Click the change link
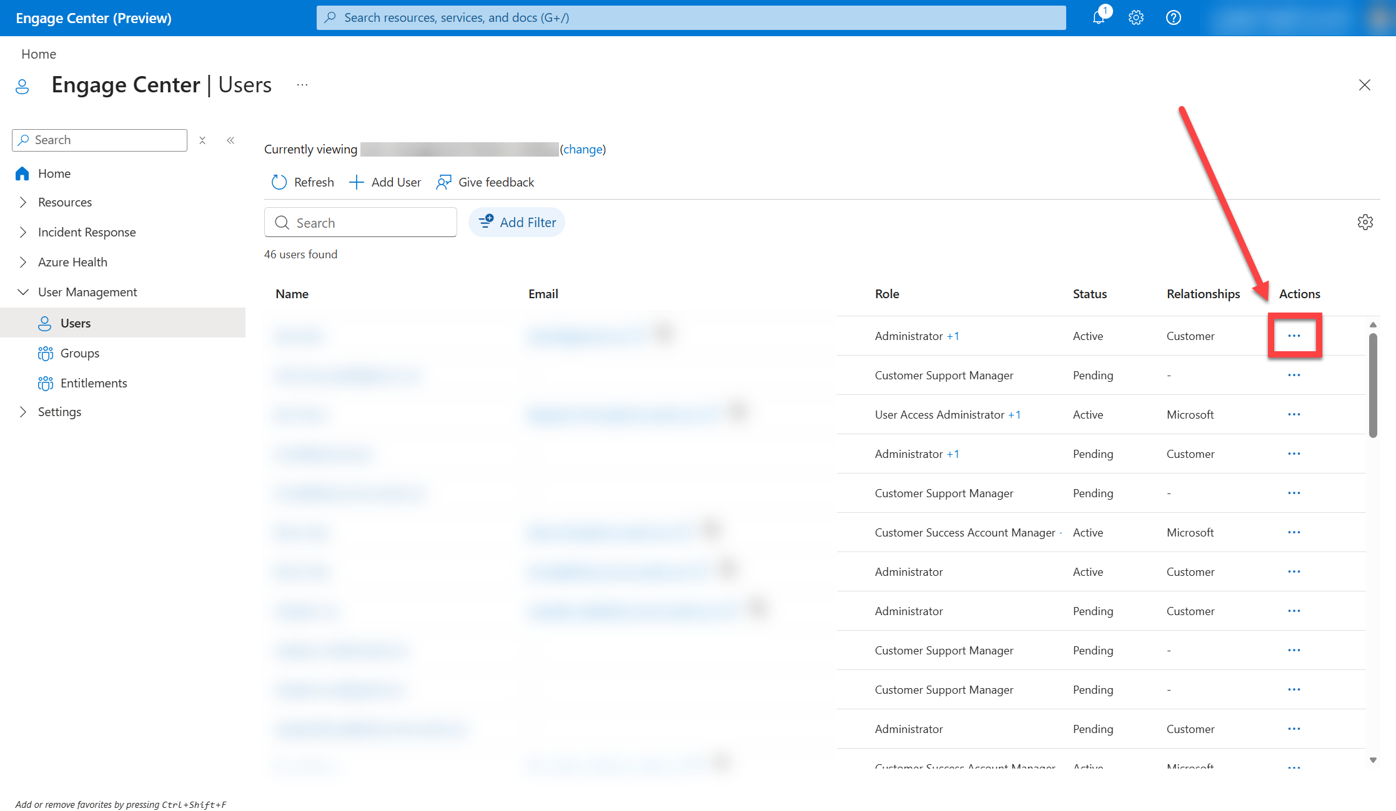Image resolution: width=1396 pixels, height=811 pixels. point(583,149)
